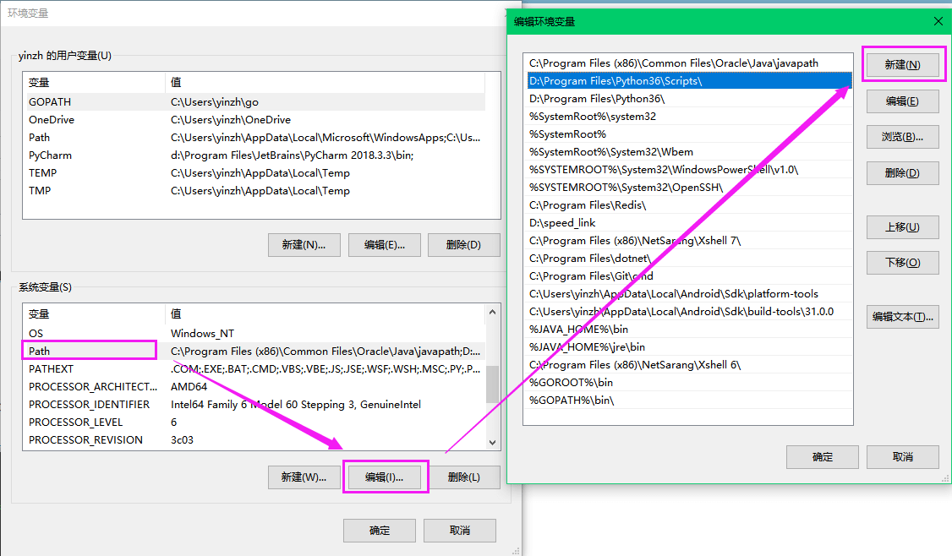Click 上移(U) to move the selected path up

[x=903, y=226]
